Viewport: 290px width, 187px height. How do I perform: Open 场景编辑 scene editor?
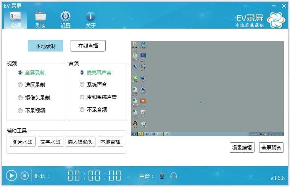click(242, 148)
